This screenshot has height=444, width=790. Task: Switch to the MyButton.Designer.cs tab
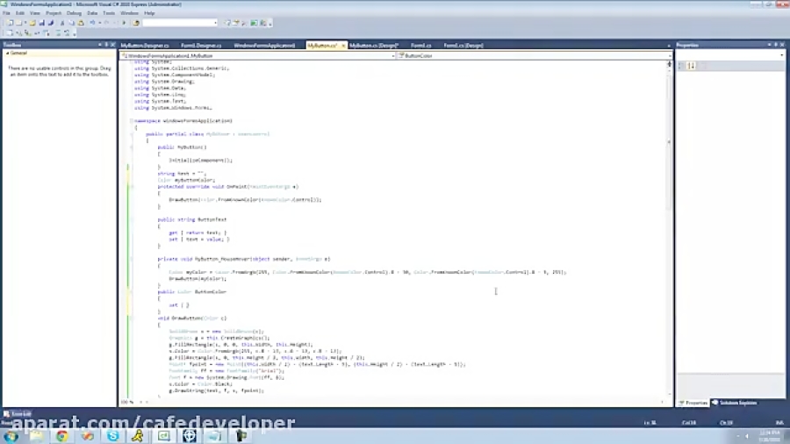click(x=145, y=46)
